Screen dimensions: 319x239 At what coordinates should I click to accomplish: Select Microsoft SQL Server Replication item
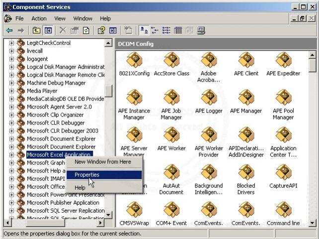pyautogui.click(x=66, y=211)
